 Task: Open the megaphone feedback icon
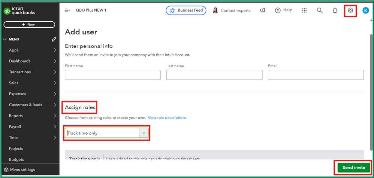tap(262, 10)
